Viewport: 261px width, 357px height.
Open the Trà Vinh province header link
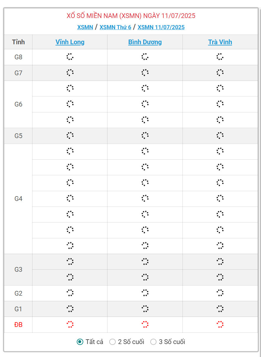[x=220, y=42]
